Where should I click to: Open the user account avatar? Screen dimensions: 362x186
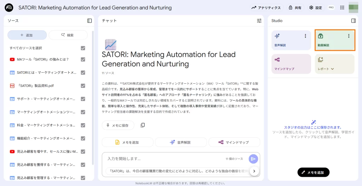tap(353, 8)
